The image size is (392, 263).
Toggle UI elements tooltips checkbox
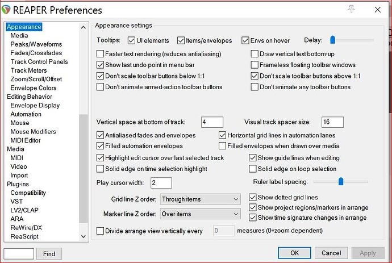click(132, 40)
